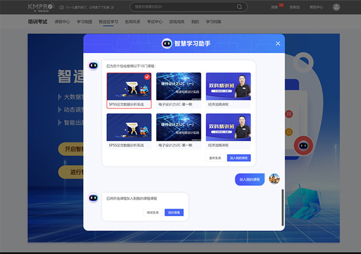Screen dimensions: 361x254
Task: Close the 智慧学习助手 dialog
Action: (x=278, y=43)
